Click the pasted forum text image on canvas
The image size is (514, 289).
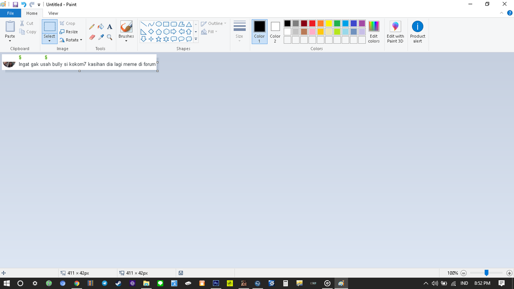[x=79, y=62]
